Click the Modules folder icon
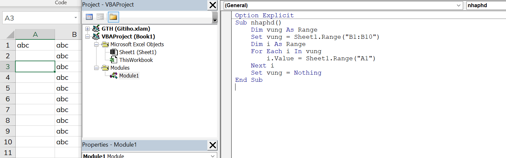506x158 pixels. [105, 68]
